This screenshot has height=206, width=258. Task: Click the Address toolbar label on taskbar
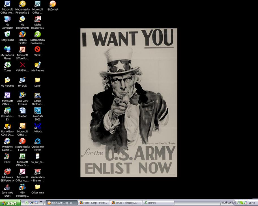(227, 203)
